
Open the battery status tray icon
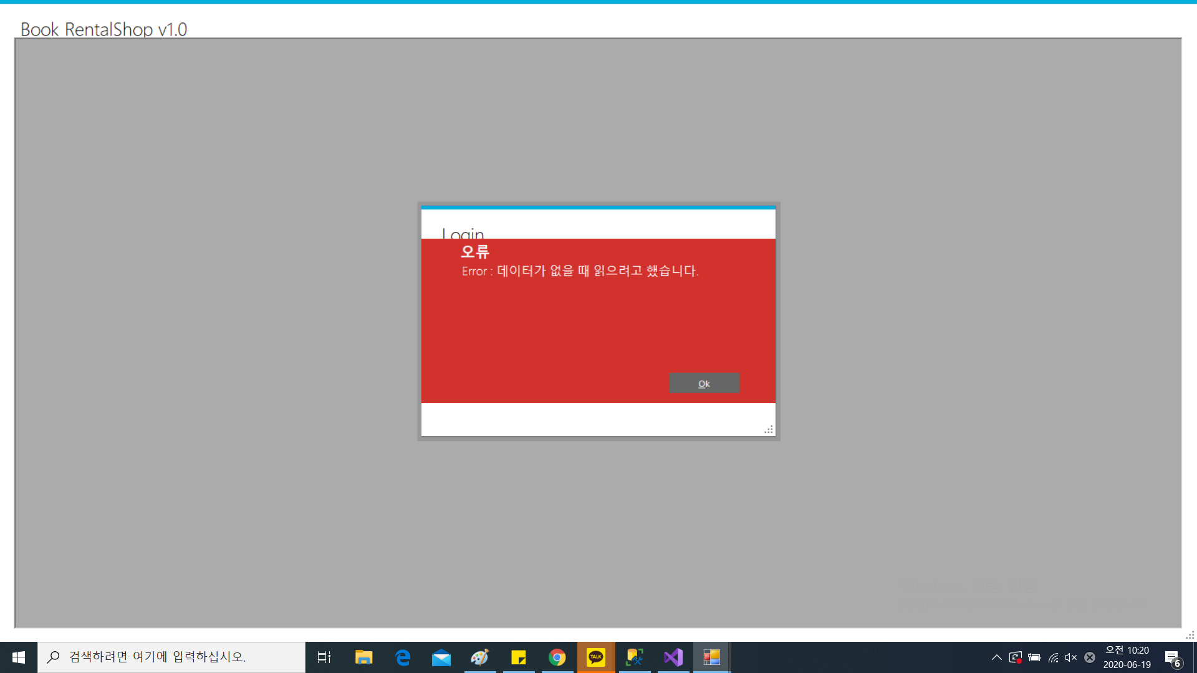[x=1034, y=657]
